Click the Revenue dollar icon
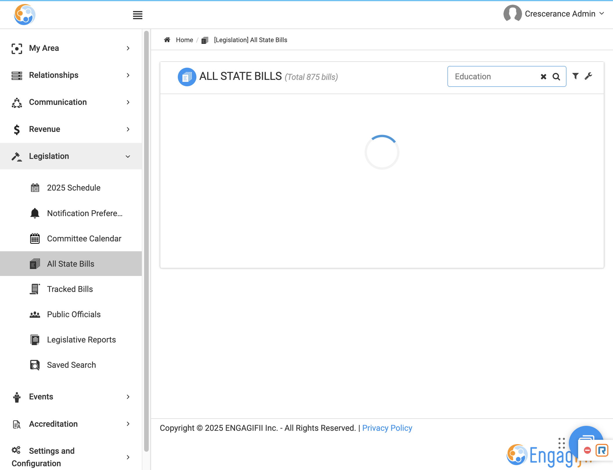613x470 pixels. pos(17,130)
